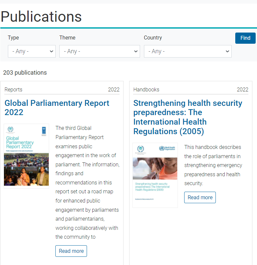Viewport: 257px width, 265px height.
Task: Click the health security handbook cover thumbnail
Action: tap(155, 175)
